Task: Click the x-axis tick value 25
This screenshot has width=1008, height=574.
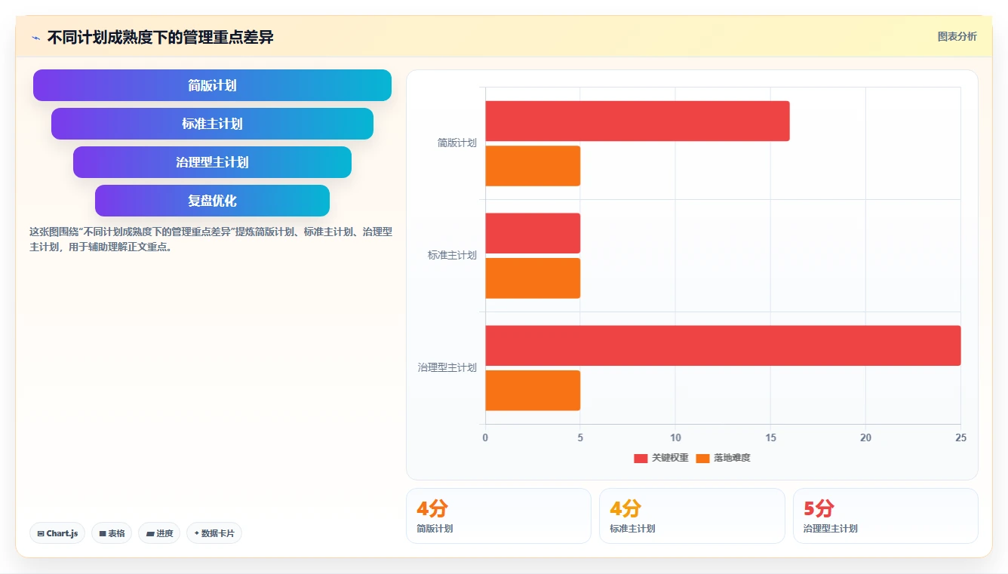Action: (x=960, y=438)
